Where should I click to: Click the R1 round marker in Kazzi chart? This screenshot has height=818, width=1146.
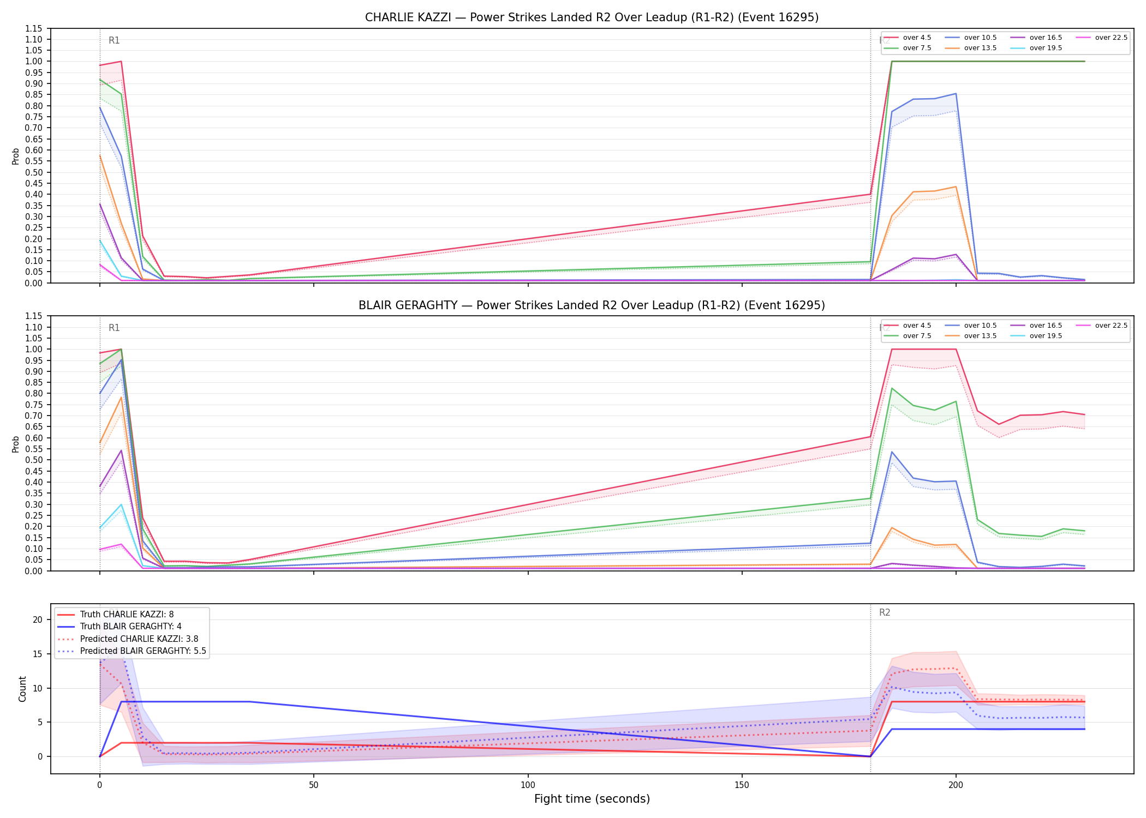point(114,40)
